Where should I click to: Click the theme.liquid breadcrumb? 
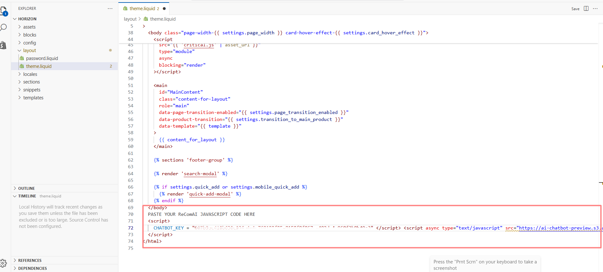(163, 19)
